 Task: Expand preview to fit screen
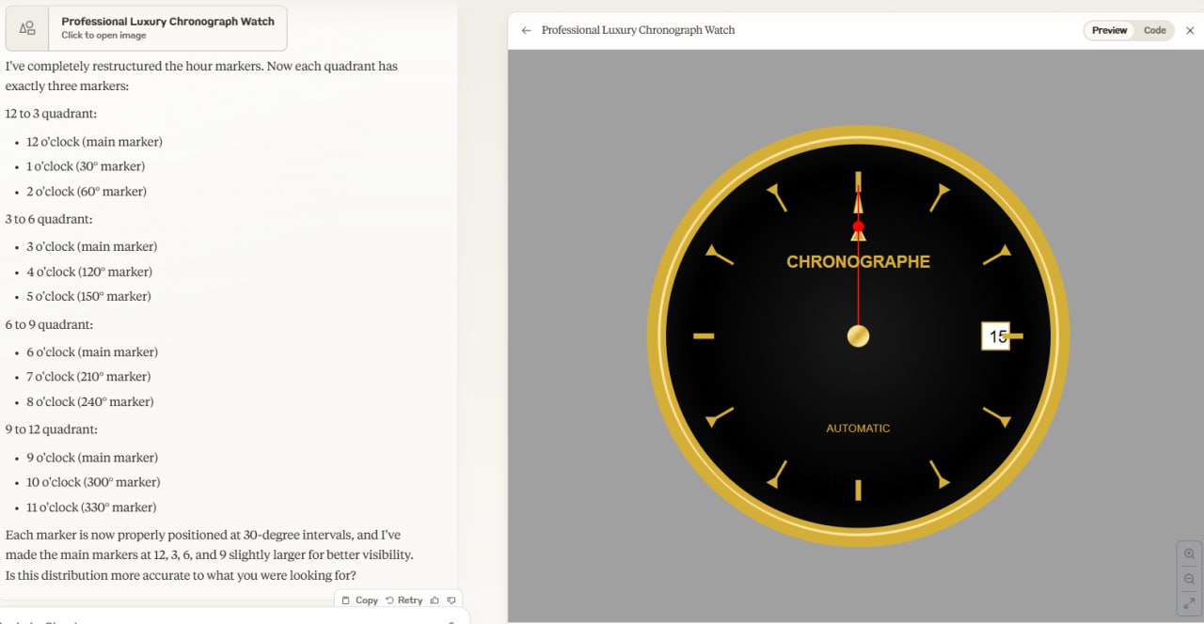pyautogui.click(x=1189, y=603)
